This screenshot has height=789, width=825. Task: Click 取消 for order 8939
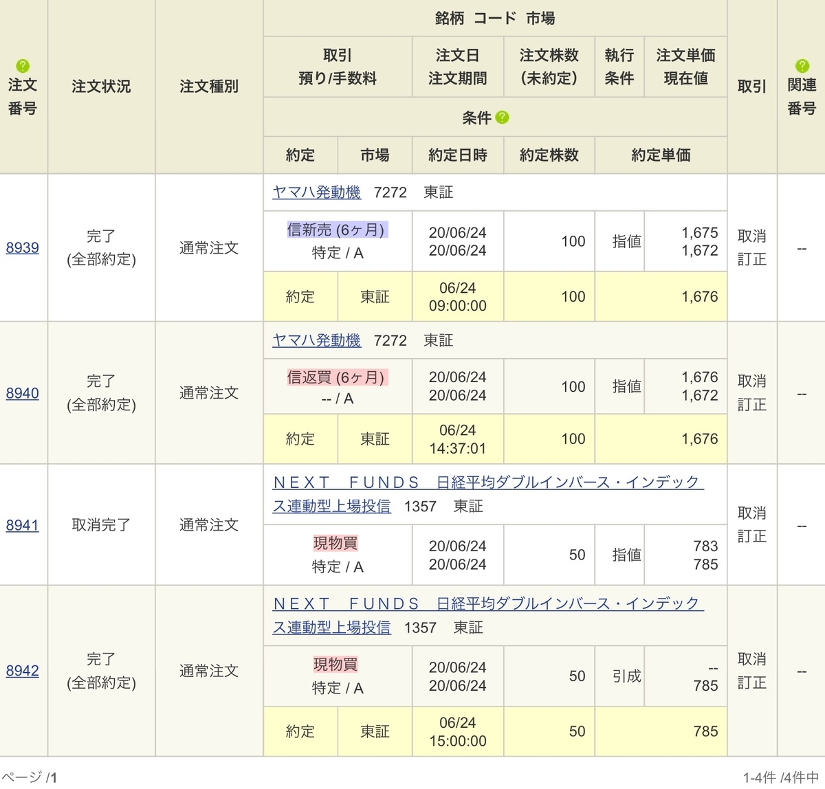751,236
